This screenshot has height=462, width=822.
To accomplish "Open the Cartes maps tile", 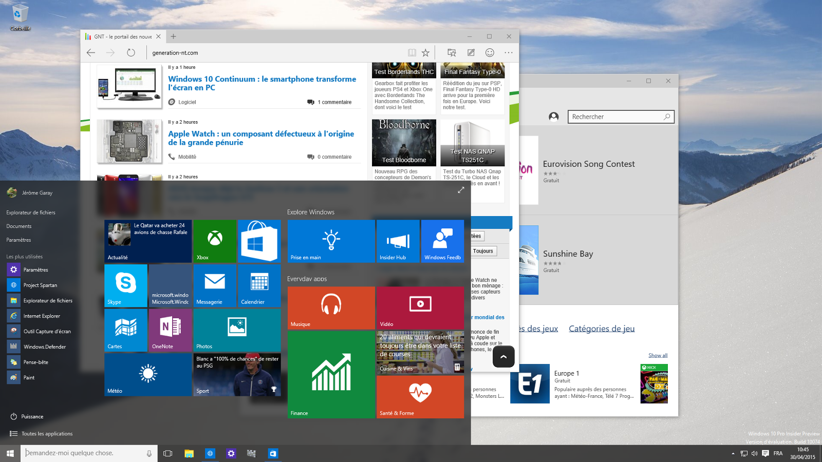I will point(125,331).
